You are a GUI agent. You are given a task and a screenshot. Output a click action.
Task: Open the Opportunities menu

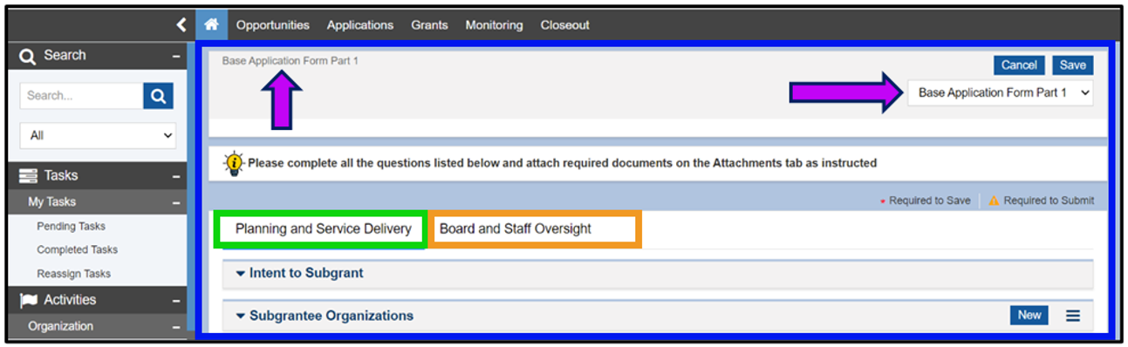272,25
